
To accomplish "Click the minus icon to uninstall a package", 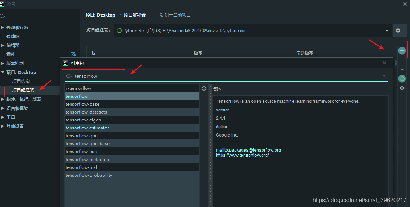I will (x=402, y=60).
